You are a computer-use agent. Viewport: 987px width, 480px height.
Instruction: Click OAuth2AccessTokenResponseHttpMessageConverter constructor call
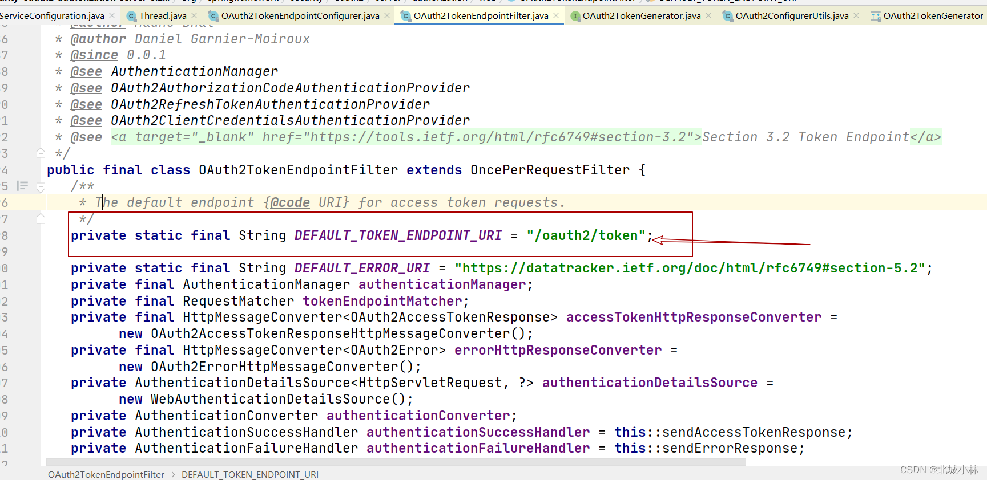click(x=331, y=334)
